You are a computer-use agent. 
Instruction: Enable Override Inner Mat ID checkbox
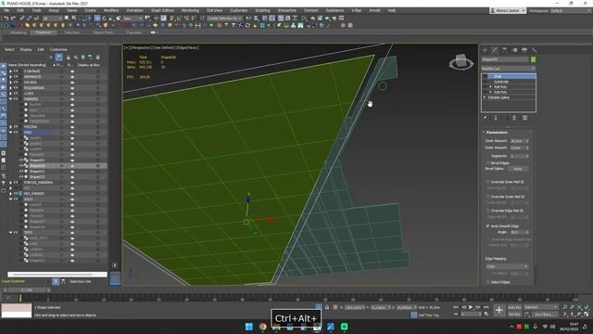click(488, 182)
